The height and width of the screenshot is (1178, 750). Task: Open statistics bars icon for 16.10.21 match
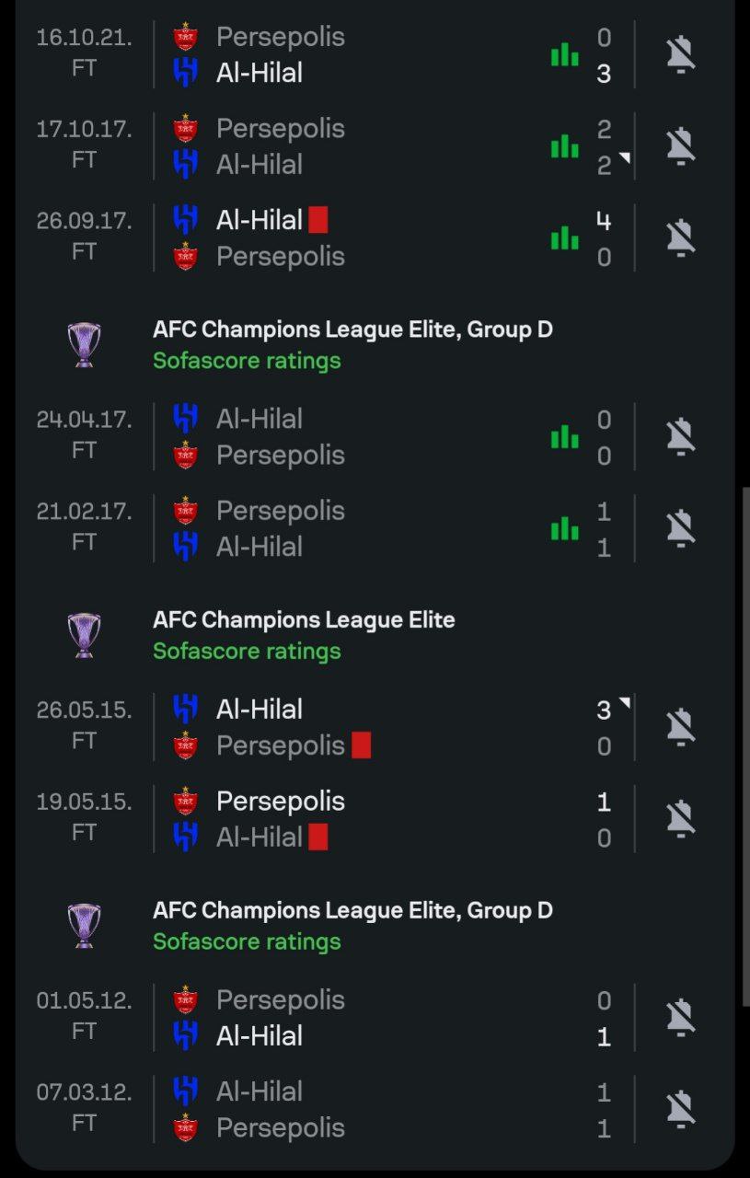564,55
